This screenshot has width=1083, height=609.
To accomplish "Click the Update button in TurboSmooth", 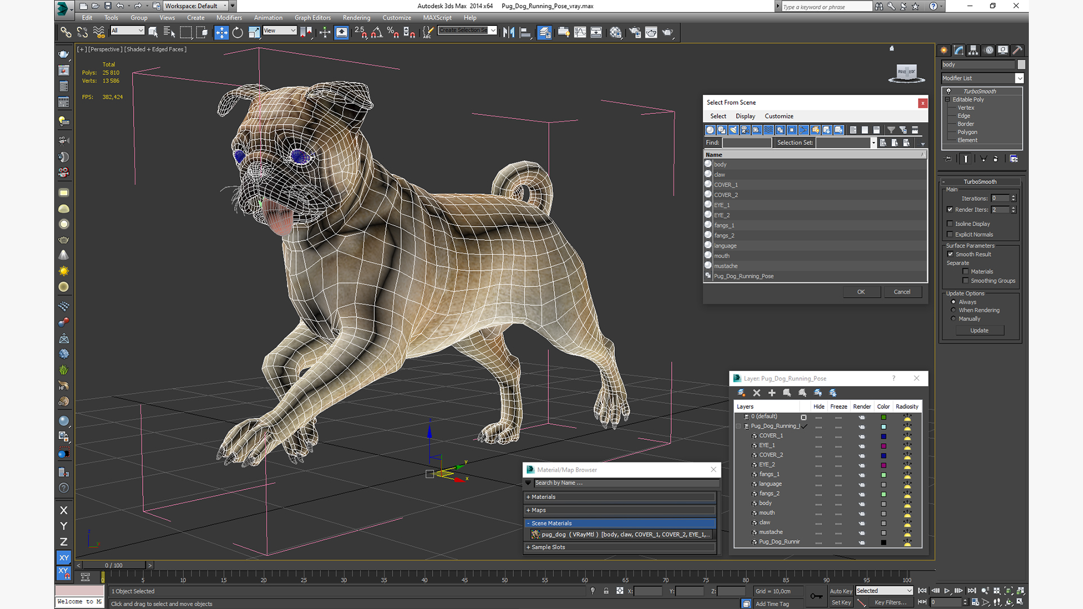I will click(x=979, y=330).
